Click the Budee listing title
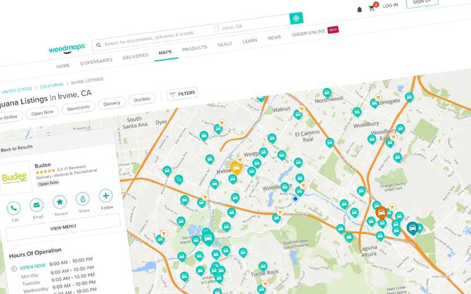The width and height of the screenshot is (471, 294). coord(42,165)
